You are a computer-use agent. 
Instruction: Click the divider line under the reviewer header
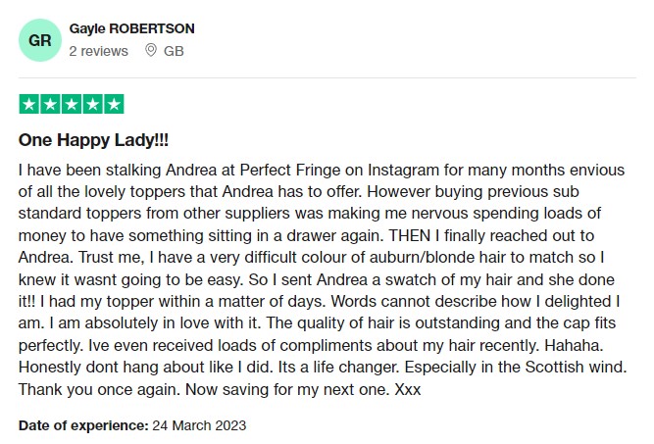pos(327,77)
